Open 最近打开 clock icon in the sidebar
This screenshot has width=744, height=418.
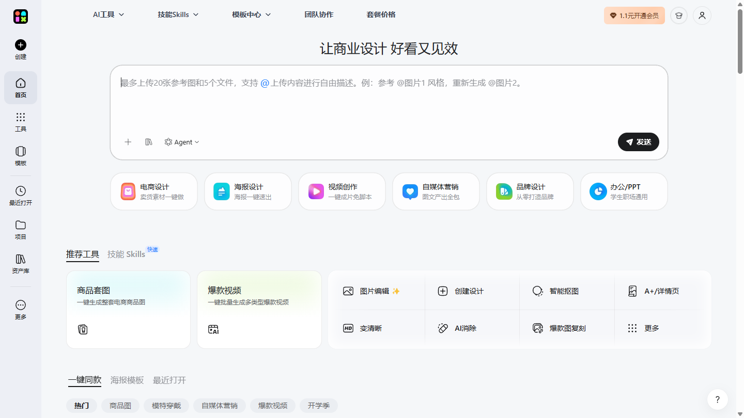click(21, 191)
